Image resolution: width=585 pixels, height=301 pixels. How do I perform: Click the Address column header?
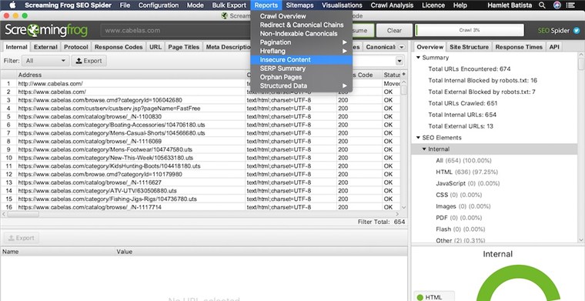131,75
